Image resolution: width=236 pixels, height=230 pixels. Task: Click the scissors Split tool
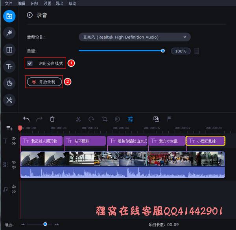(x=78, y=119)
